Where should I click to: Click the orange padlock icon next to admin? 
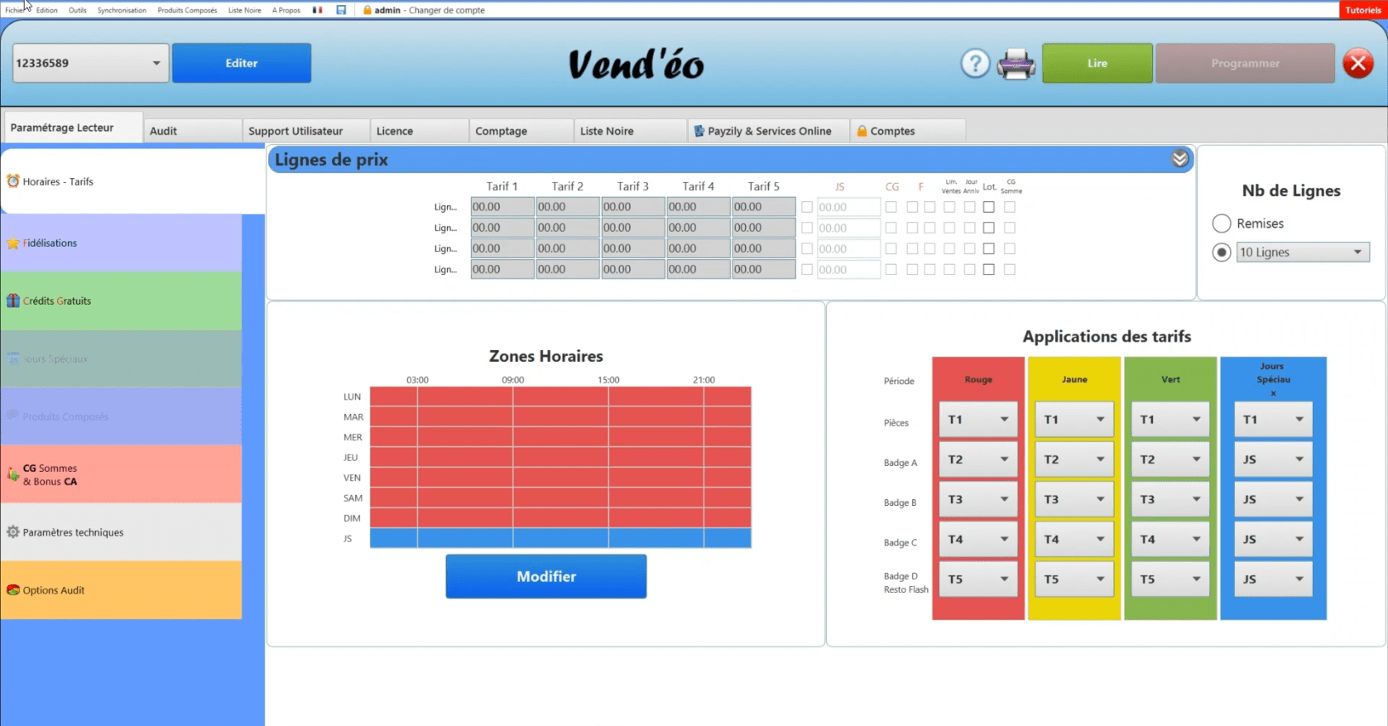(367, 10)
